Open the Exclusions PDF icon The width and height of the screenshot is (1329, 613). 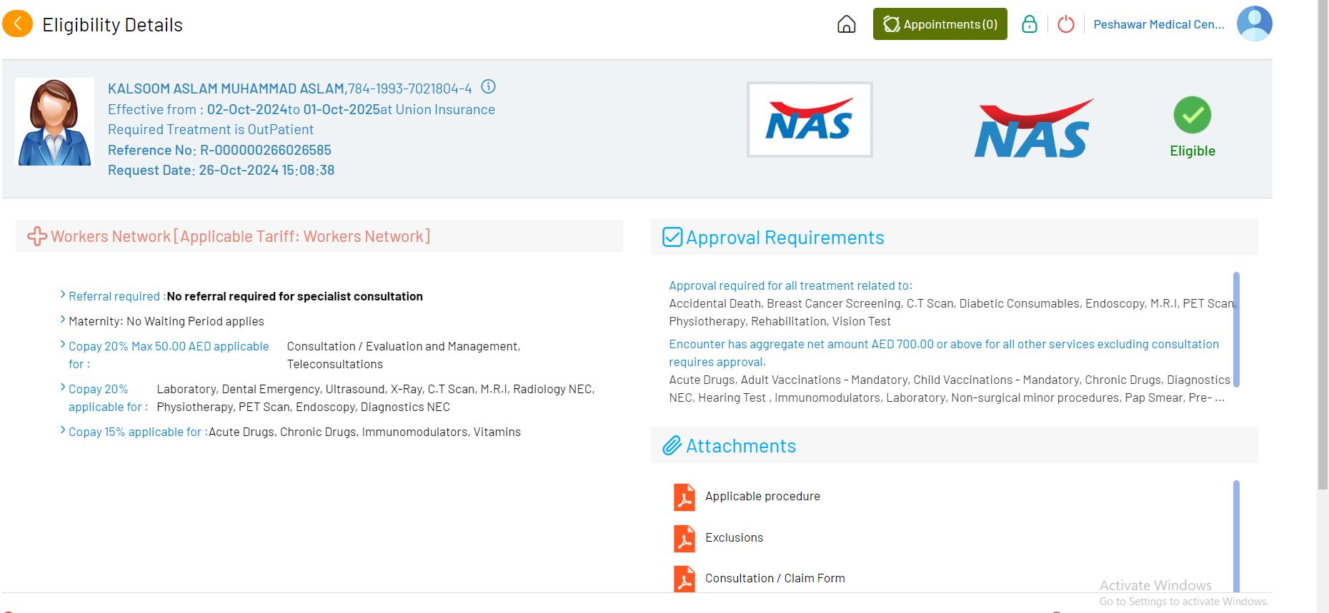[685, 539]
